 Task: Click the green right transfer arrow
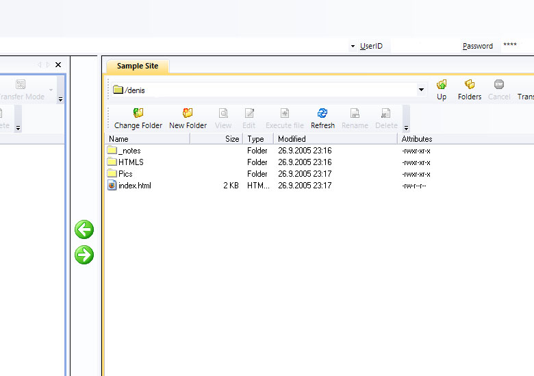pos(84,255)
